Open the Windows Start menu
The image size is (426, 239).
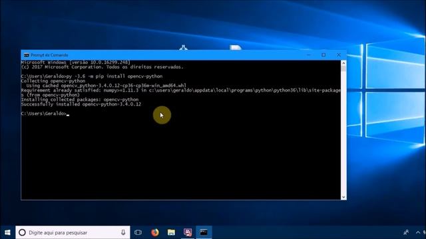click(7, 232)
